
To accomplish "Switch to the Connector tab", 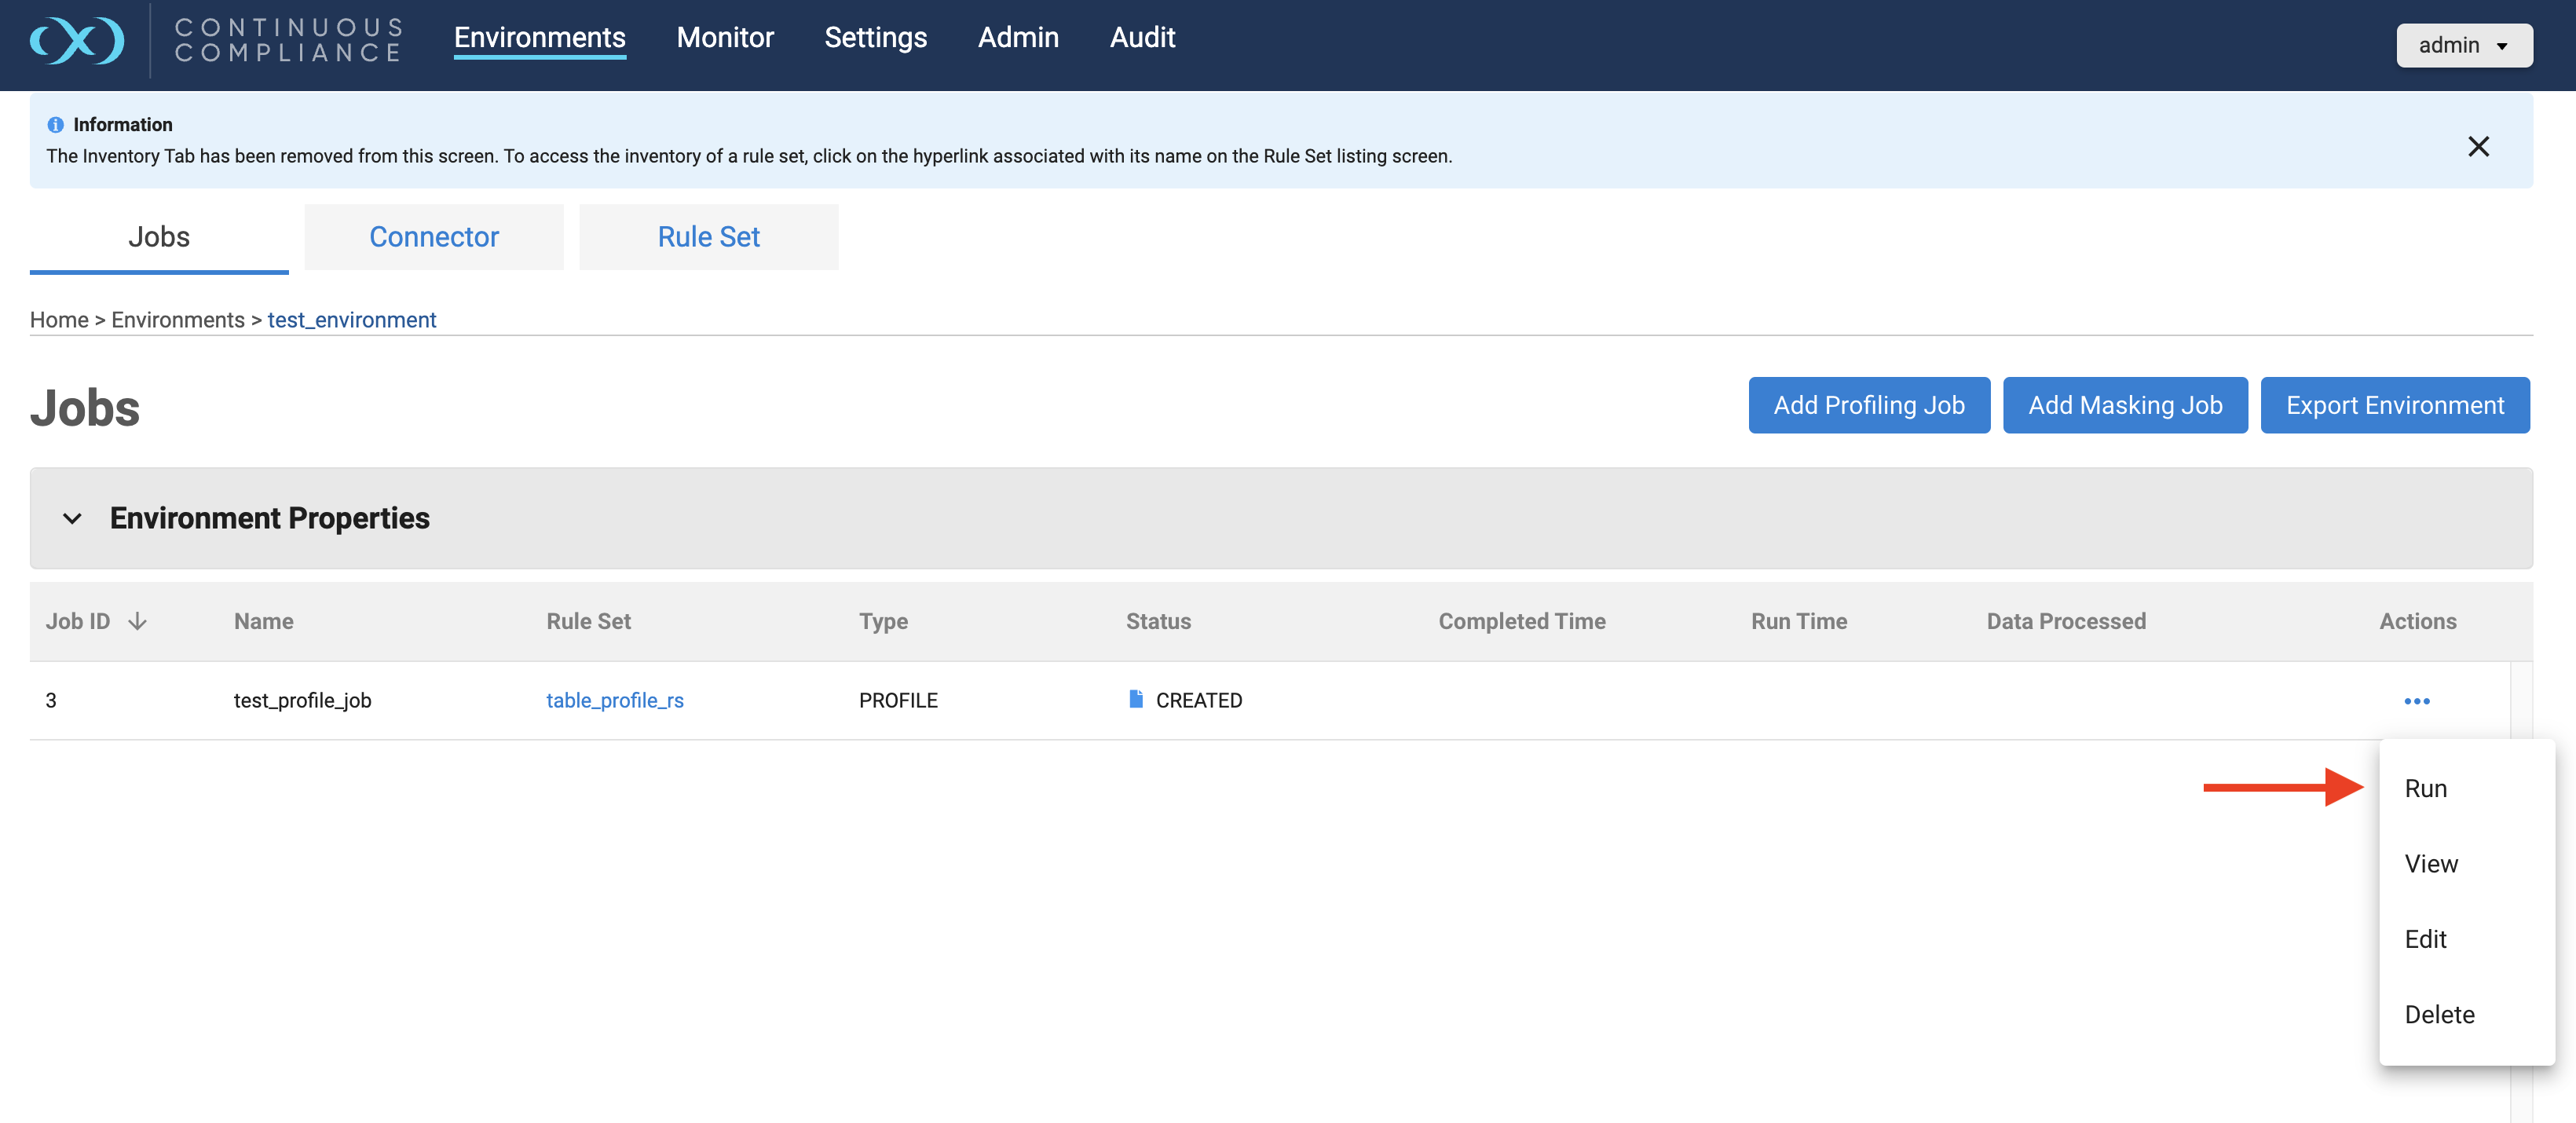I will coord(433,237).
